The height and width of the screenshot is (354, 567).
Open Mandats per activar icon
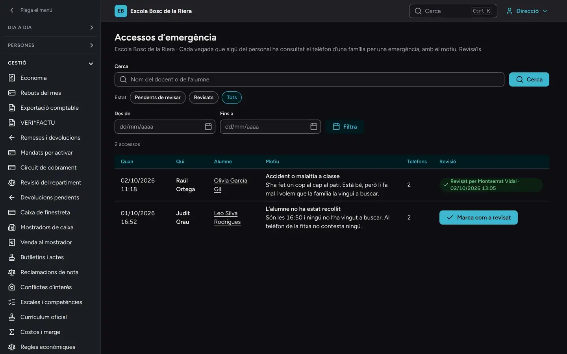[12, 153]
